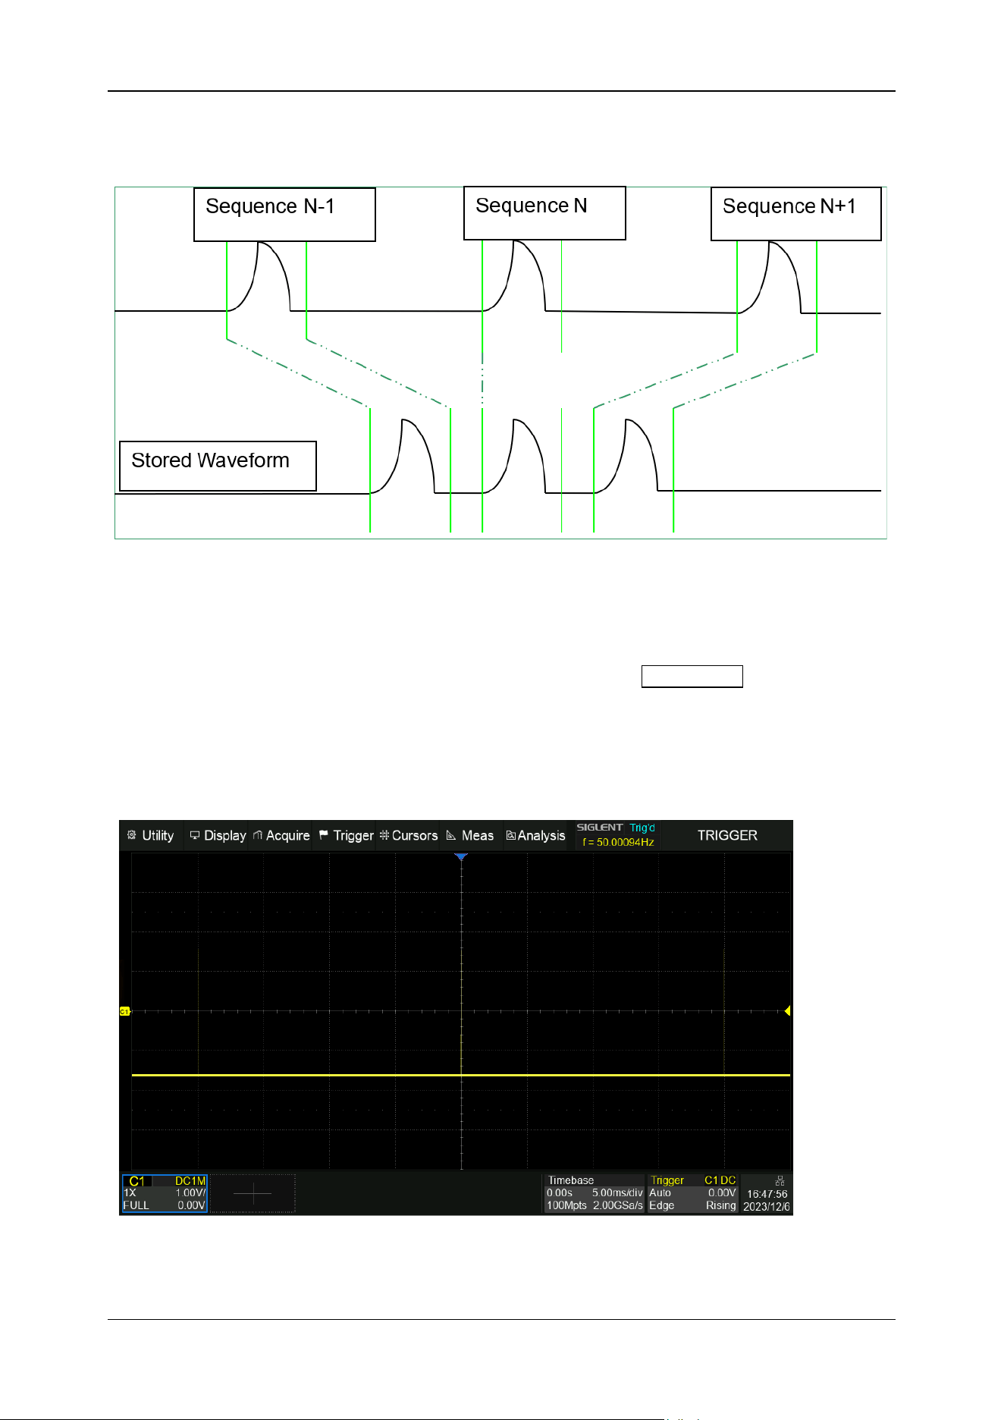The image size is (1004, 1420).
Task: Click the Rising slope text
Action: pyautogui.click(x=721, y=1205)
